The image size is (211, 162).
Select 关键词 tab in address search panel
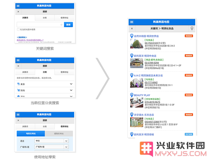click(25, 127)
